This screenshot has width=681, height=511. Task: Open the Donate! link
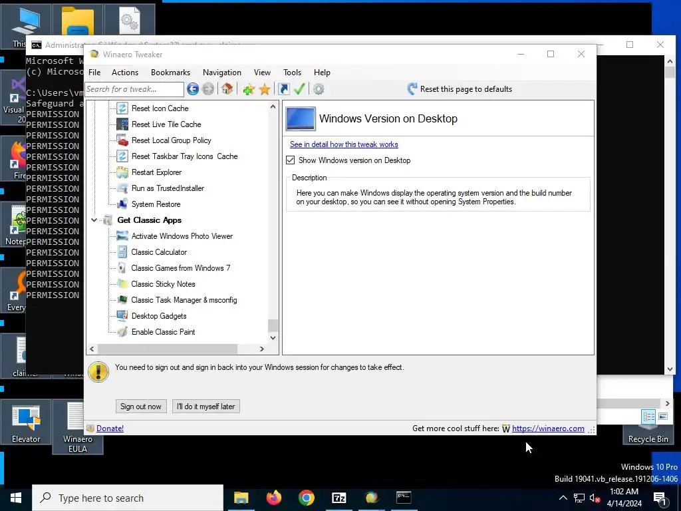click(x=110, y=428)
